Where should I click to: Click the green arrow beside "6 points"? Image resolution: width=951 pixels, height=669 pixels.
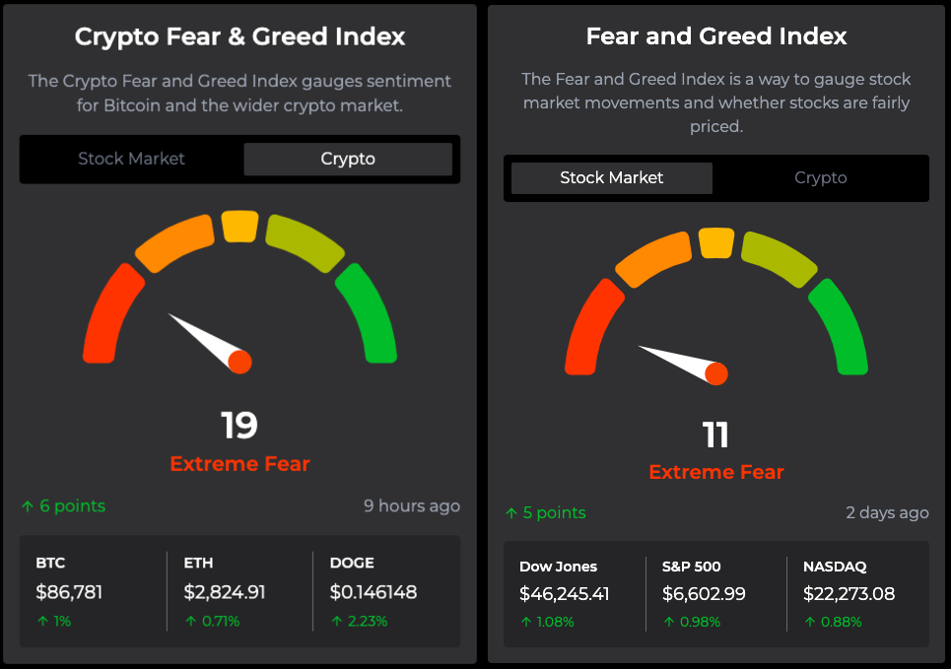click(x=26, y=505)
